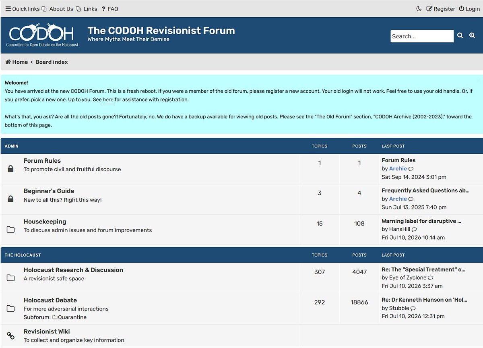Screen dimensions: 483x348
Task: Open THE HOLOCAUST category header
Action: point(23,255)
